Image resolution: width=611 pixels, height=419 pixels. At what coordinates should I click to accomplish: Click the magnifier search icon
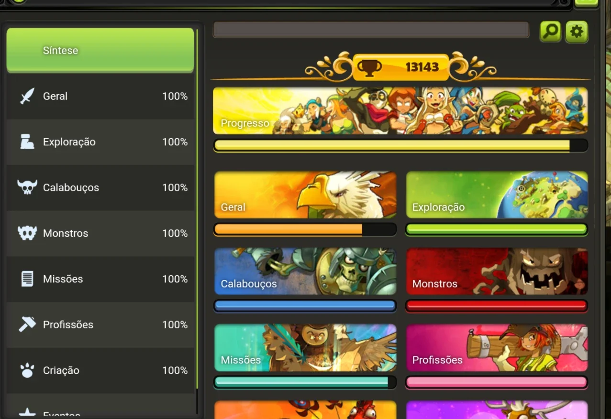tap(551, 32)
